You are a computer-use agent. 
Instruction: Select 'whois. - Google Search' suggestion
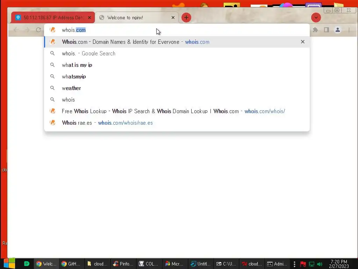[x=177, y=53]
